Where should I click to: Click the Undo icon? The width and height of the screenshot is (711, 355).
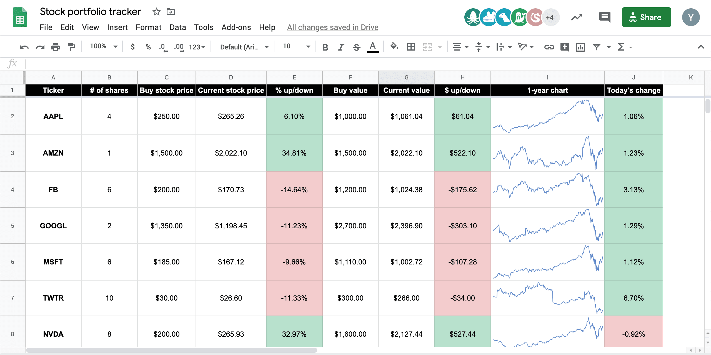click(x=24, y=47)
